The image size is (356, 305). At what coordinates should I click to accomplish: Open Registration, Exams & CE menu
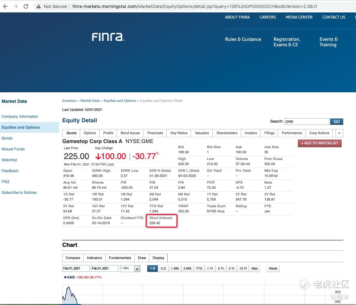pos(287,42)
